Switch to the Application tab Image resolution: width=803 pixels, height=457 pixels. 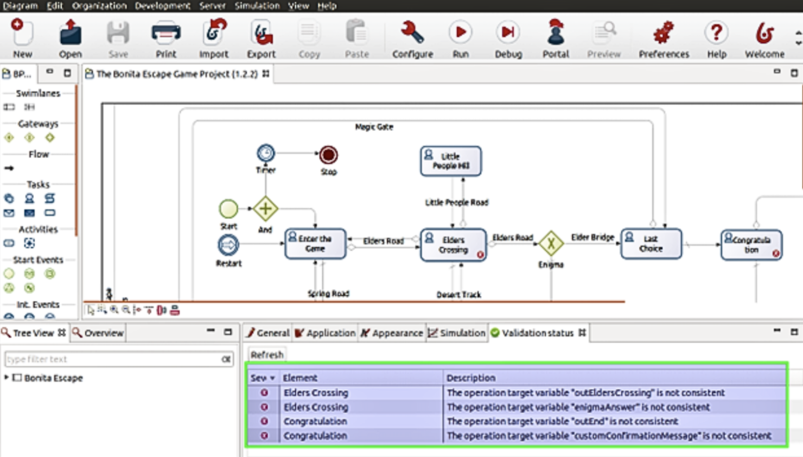point(325,333)
